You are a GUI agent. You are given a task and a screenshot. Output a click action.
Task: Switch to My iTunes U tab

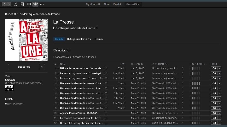point(93,4)
